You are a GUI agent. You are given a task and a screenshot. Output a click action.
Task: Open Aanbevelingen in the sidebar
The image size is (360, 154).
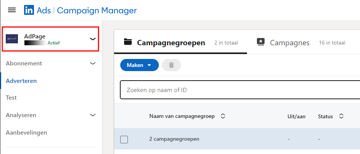point(26,133)
